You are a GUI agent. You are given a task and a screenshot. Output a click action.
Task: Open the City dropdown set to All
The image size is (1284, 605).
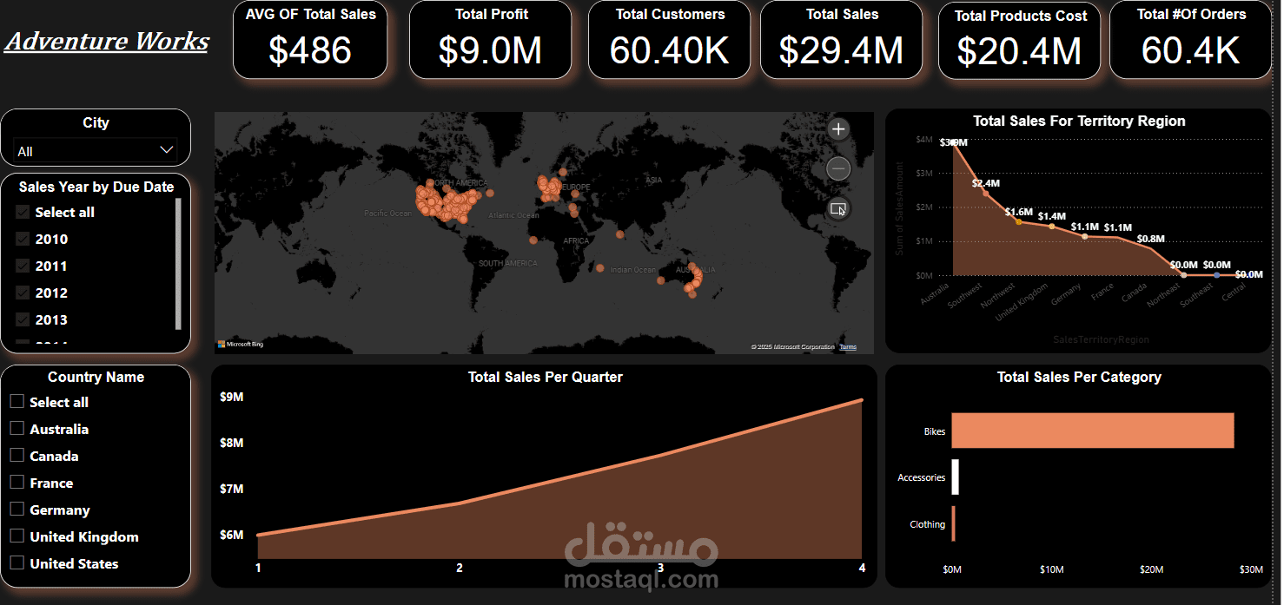click(96, 151)
